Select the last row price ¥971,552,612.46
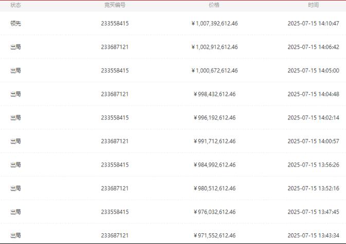 (214, 235)
